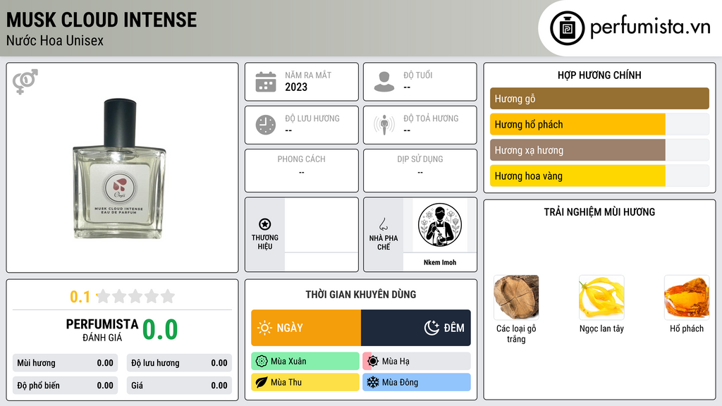722x406 pixels.
Task: Choose the Mùa Hạ season bar
Action: pos(417,362)
